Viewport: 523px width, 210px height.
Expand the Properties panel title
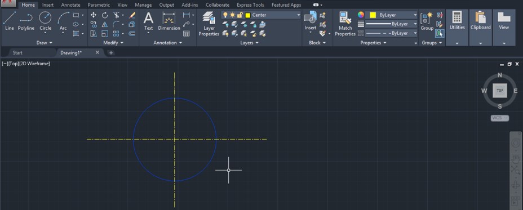pos(373,43)
